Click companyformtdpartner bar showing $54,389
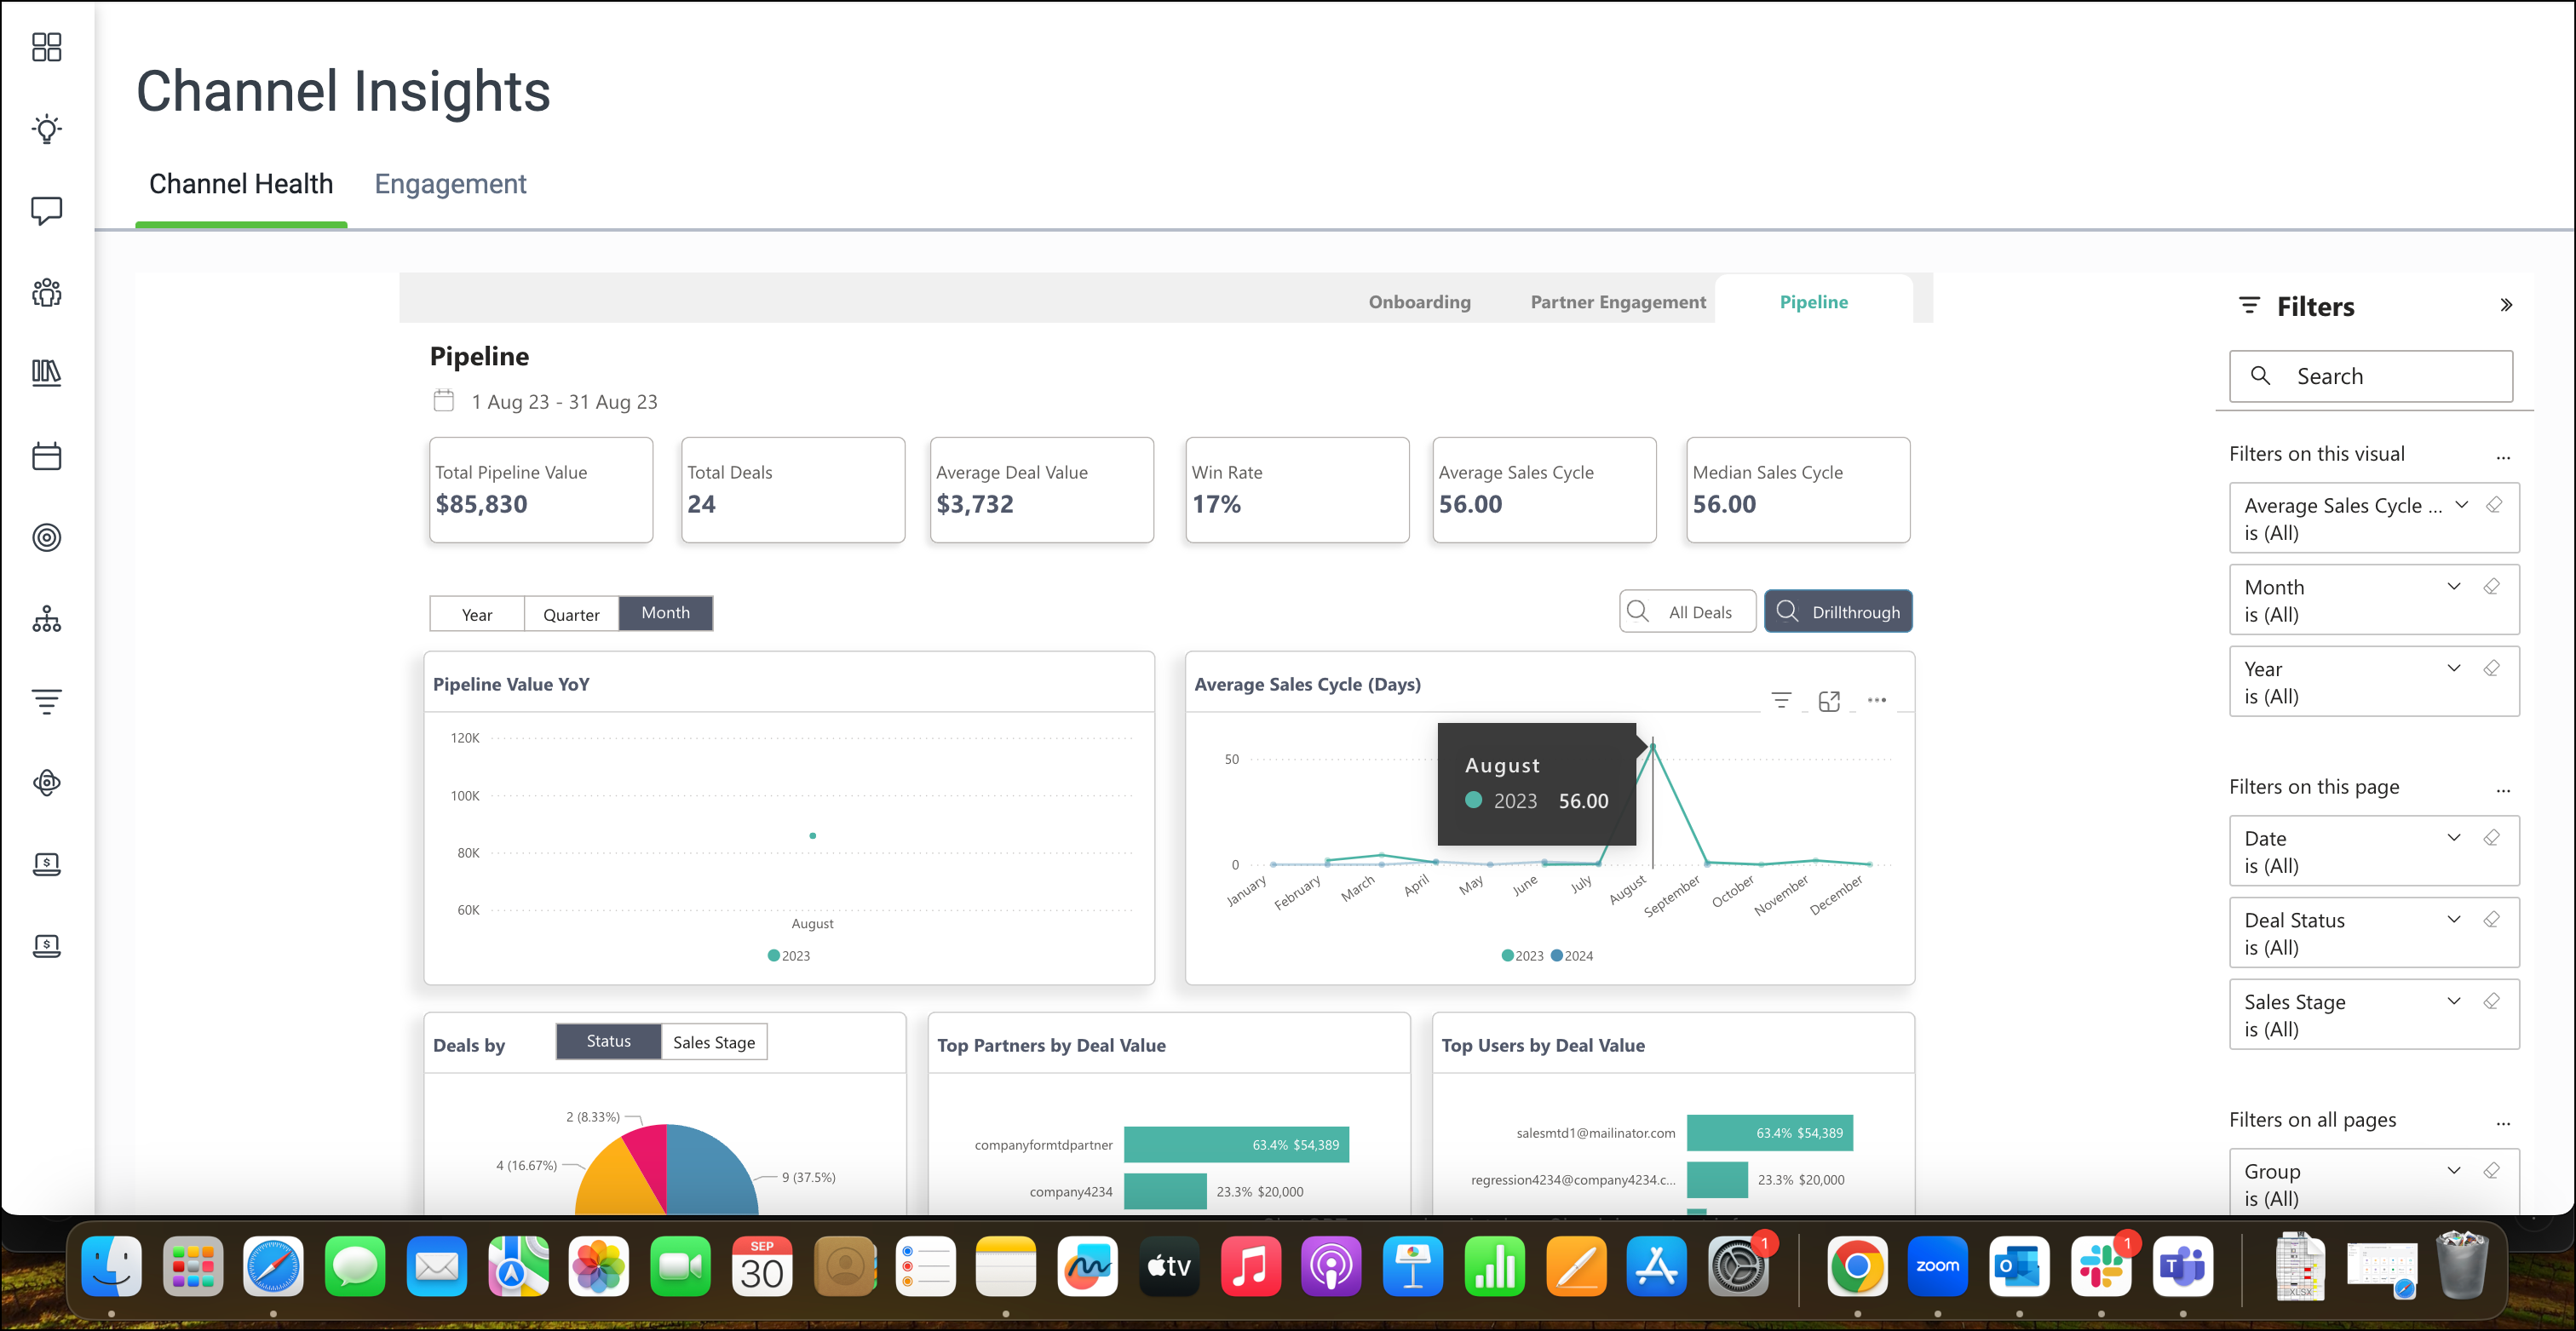 (1236, 1144)
